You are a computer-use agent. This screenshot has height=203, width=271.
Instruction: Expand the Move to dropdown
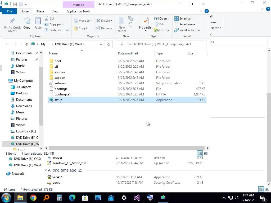(x=91, y=21)
